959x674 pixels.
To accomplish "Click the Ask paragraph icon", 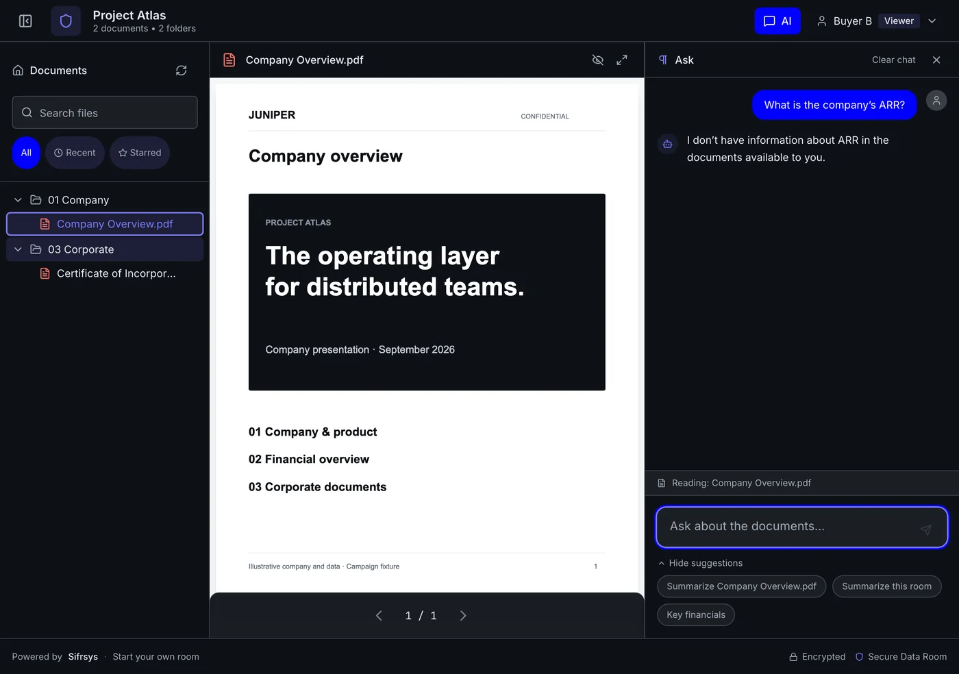I will (x=663, y=60).
